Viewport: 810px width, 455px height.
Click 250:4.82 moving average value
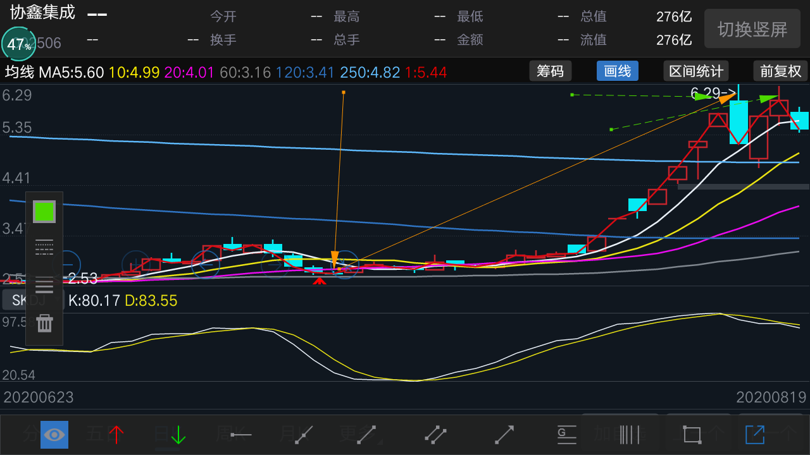click(370, 72)
